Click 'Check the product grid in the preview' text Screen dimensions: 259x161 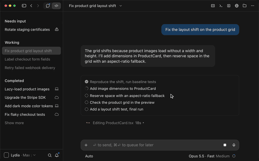pos(122,102)
